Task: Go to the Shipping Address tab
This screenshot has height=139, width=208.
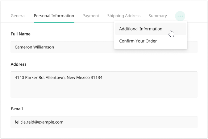Action: pos(124,16)
